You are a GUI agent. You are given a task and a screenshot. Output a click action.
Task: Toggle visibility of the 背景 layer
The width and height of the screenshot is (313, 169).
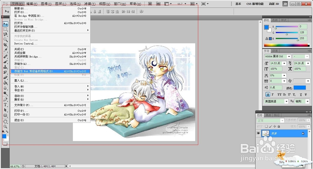point(258,133)
